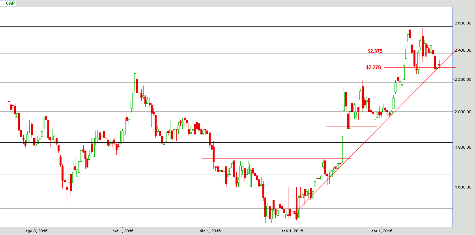Click the 1.600,00 price axis label

tap(463, 187)
